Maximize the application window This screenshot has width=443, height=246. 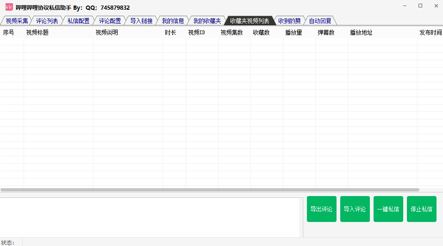coord(420,6)
